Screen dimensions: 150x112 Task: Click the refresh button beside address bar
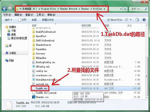click(125, 9)
